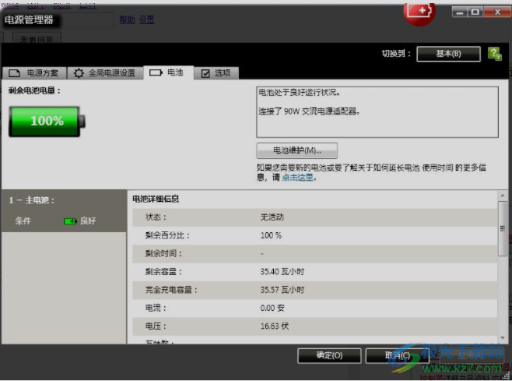This screenshot has height=381, width=512.
Task: Click the 电池维护(M)... button
Action: tap(296, 150)
